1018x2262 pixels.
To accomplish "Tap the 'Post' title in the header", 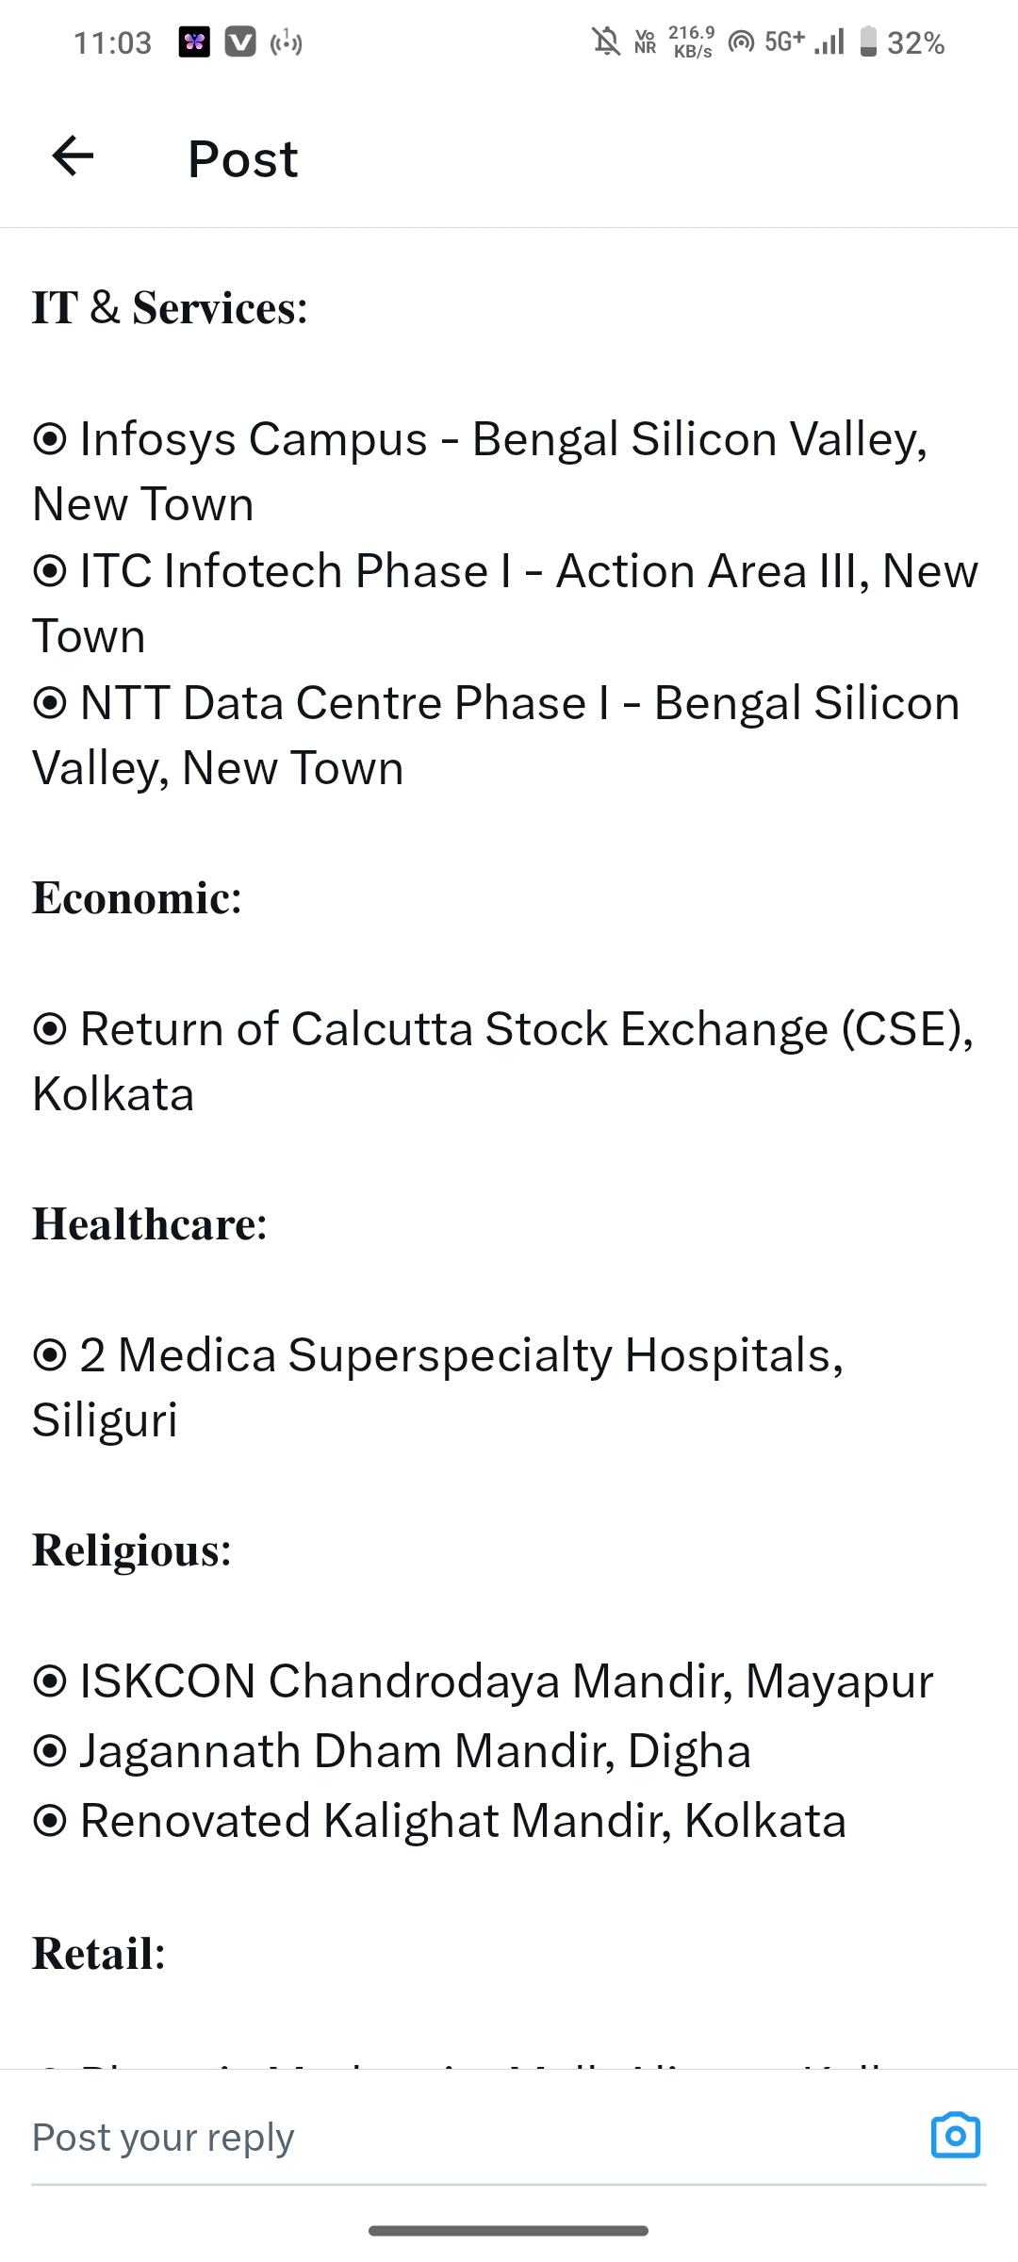I will [242, 158].
